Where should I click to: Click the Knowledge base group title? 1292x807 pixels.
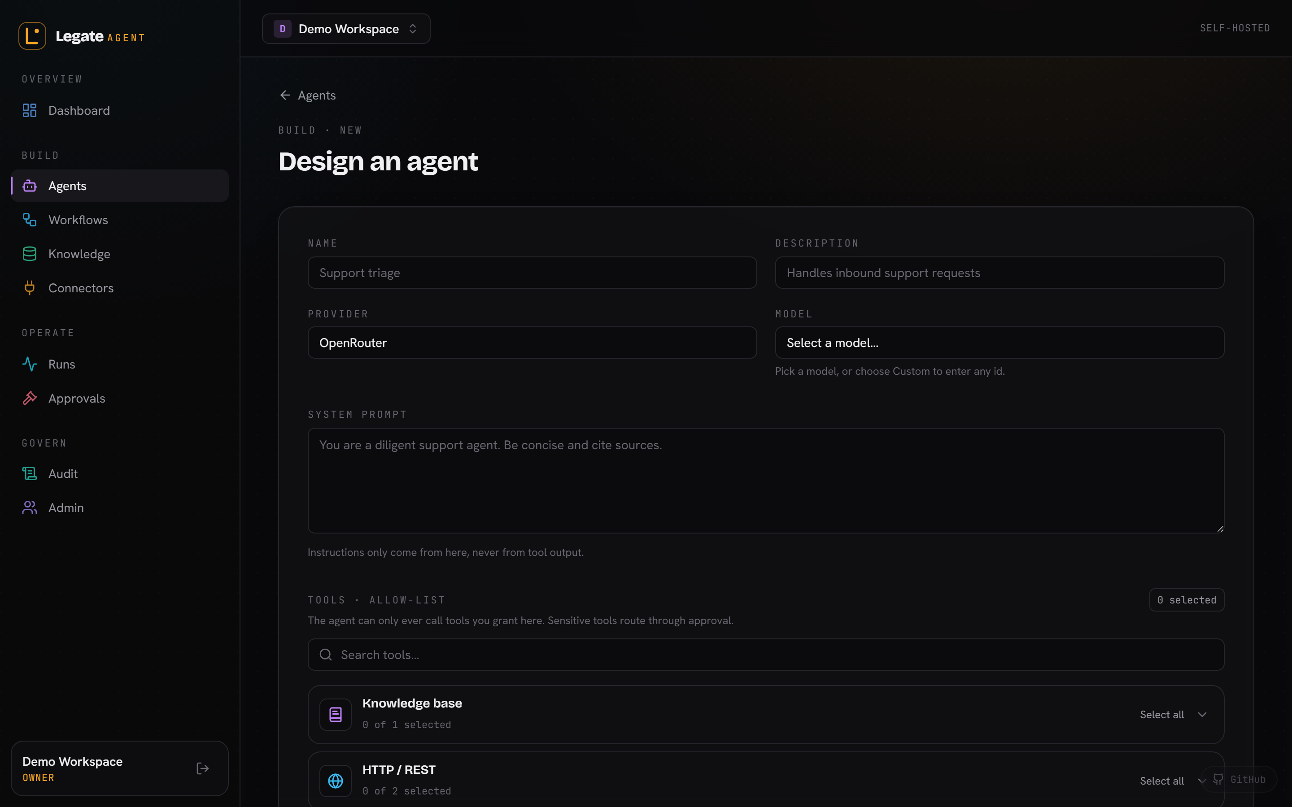pyautogui.click(x=412, y=703)
